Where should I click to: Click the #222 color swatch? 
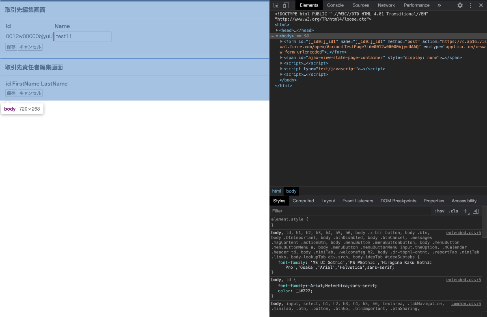tap(297, 291)
